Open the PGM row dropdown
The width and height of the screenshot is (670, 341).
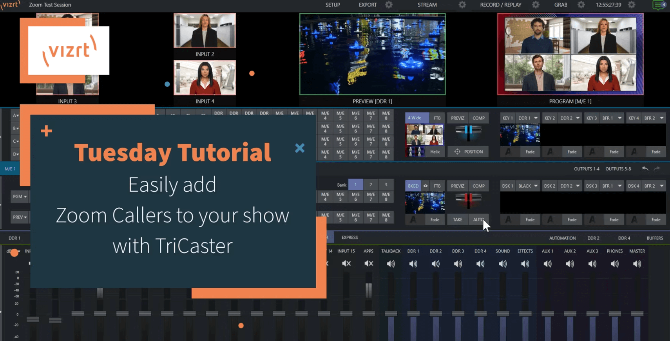tap(20, 196)
